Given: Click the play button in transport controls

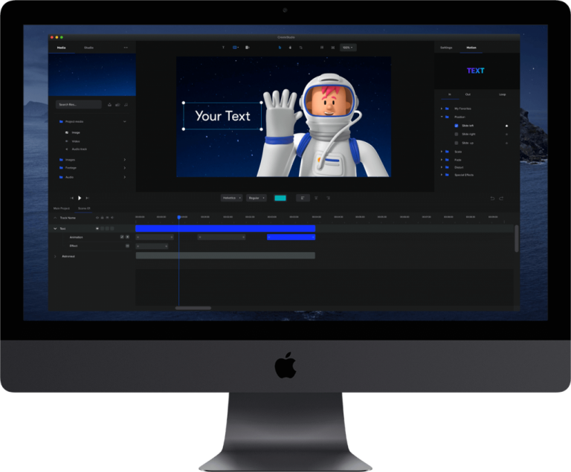Looking at the screenshot, I should point(80,198).
